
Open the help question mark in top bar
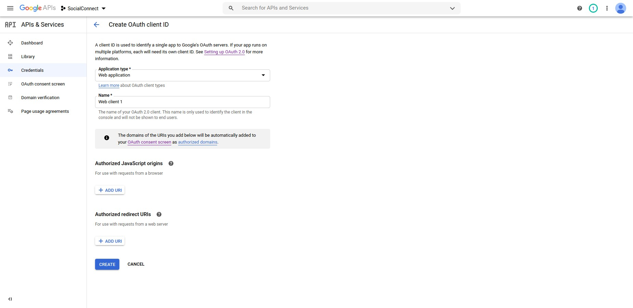pos(579,8)
